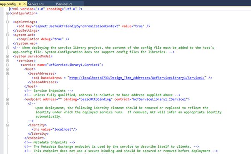Click the "basicHttpBinding" binding value
The height and width of the screenshot is (154, 251).
pos(95,99)
